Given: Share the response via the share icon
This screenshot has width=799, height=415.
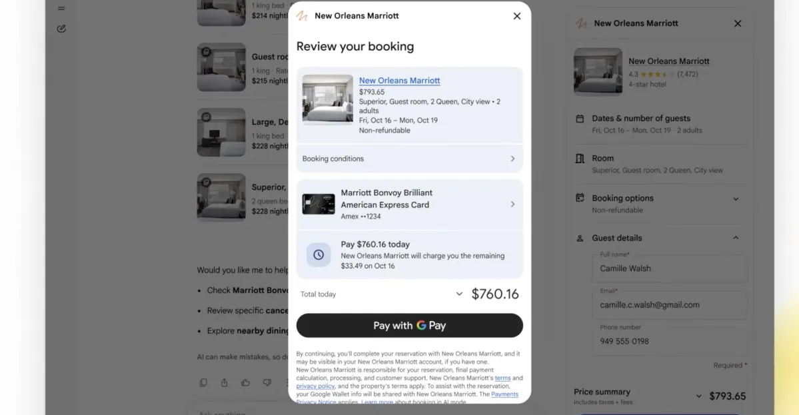Looking at the screenshot, I should 224,382.
